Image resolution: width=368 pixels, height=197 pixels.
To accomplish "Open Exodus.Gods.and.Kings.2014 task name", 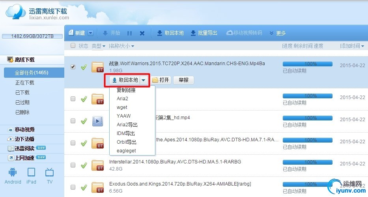I will tap(180, 184).
